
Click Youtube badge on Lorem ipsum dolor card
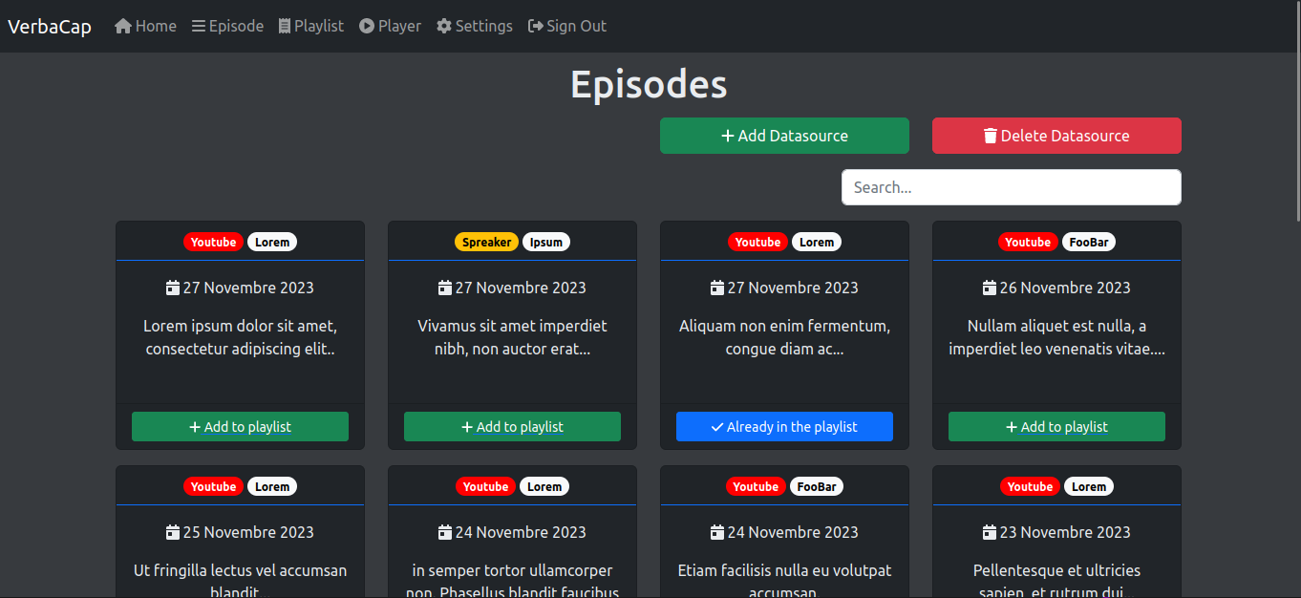(x=214, y=242)
